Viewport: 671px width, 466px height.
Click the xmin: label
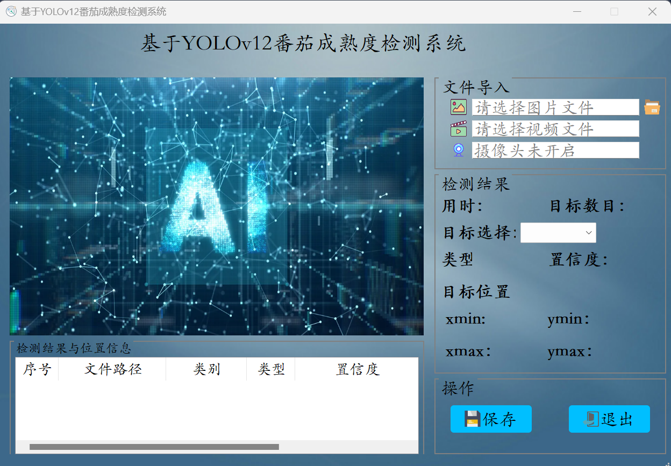466,319
